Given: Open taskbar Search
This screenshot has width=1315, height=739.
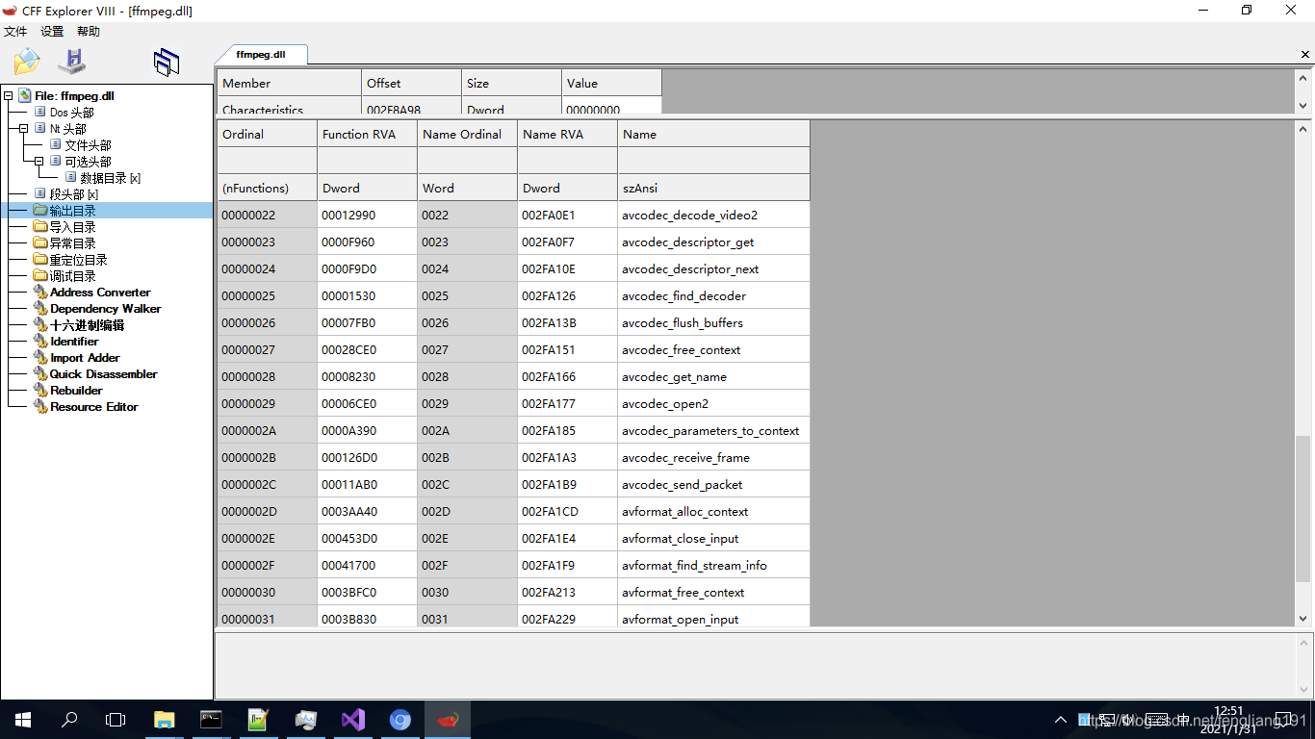Looking at the screenshot, I should point(69,720).
